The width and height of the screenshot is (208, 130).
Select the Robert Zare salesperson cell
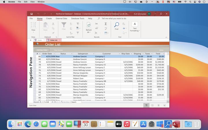(x=84, y=78)
